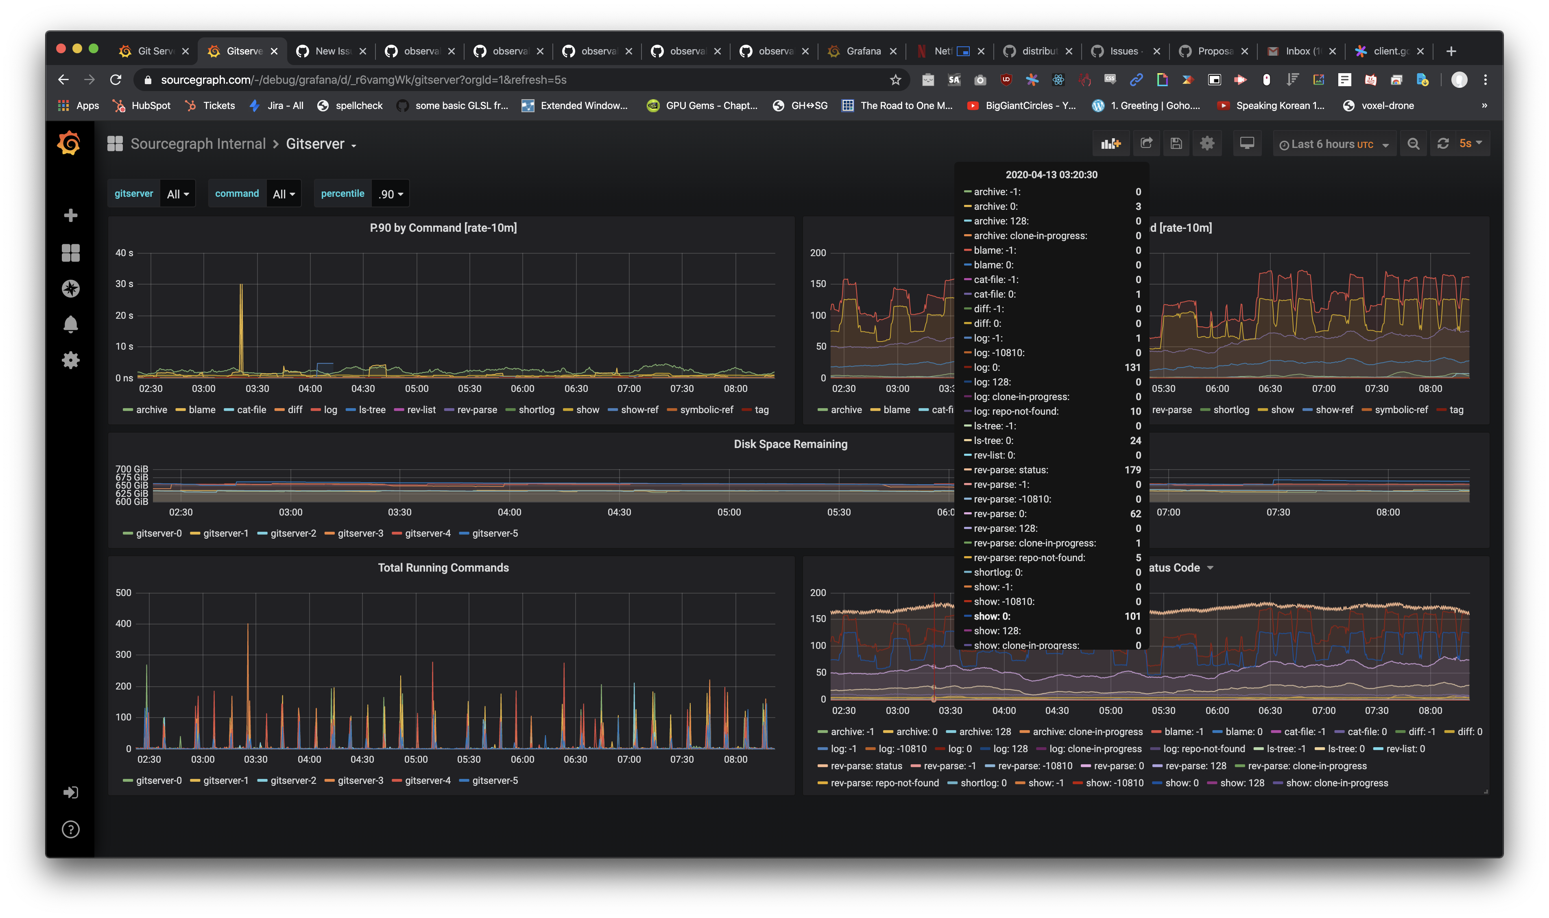Toggle ls-tree series in P.90 by Command legend
1549x918 pixels.
point(372,409)
